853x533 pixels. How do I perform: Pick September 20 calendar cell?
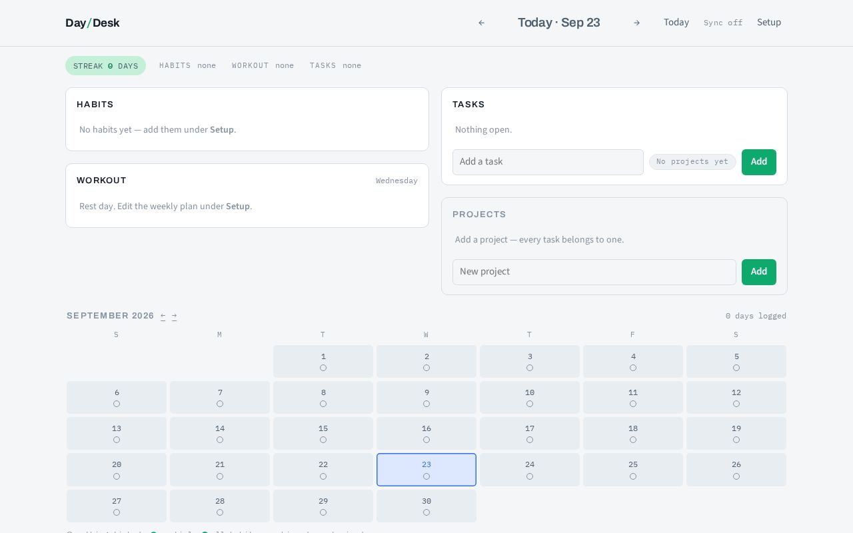(x=117, y=470)
